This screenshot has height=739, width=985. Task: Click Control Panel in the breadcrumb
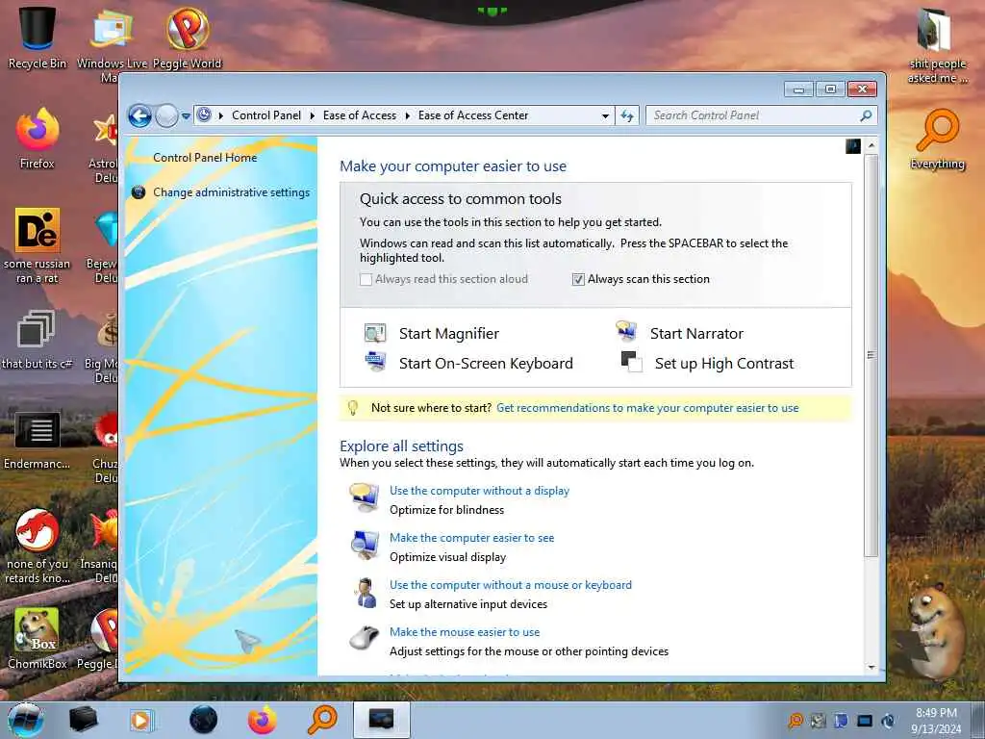point(266,115)
